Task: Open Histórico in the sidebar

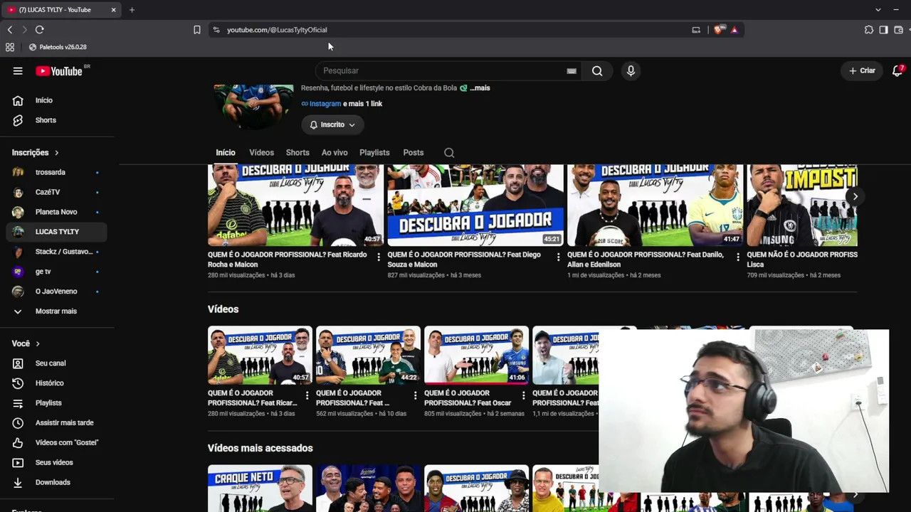Action: pos(57,383)
